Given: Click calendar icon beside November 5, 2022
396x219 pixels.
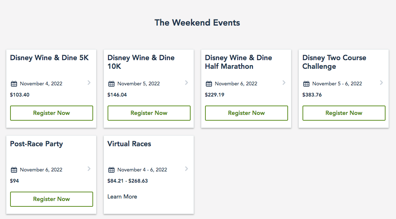Looking at the screenshot, I should (112, 84).
